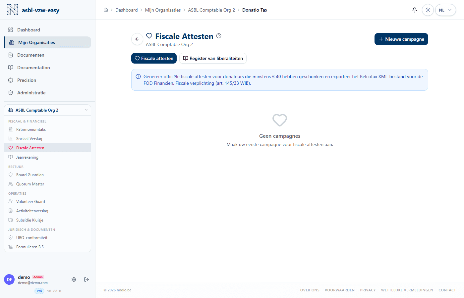Open Wettelijke vermeldingen footer link
464x298 pixels.
pos(407,290)
